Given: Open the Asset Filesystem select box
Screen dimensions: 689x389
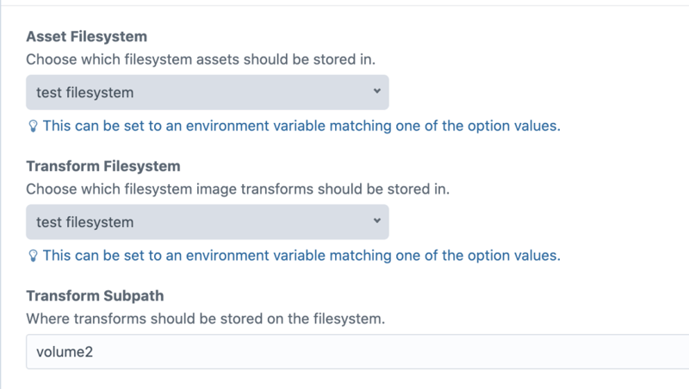Looking at the screenshot, I should [207, 92].
